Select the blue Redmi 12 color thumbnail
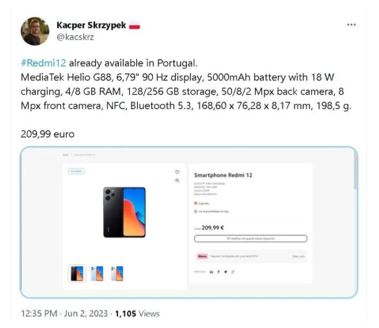The height and width of the screenshot is (328, 379). 97,273
